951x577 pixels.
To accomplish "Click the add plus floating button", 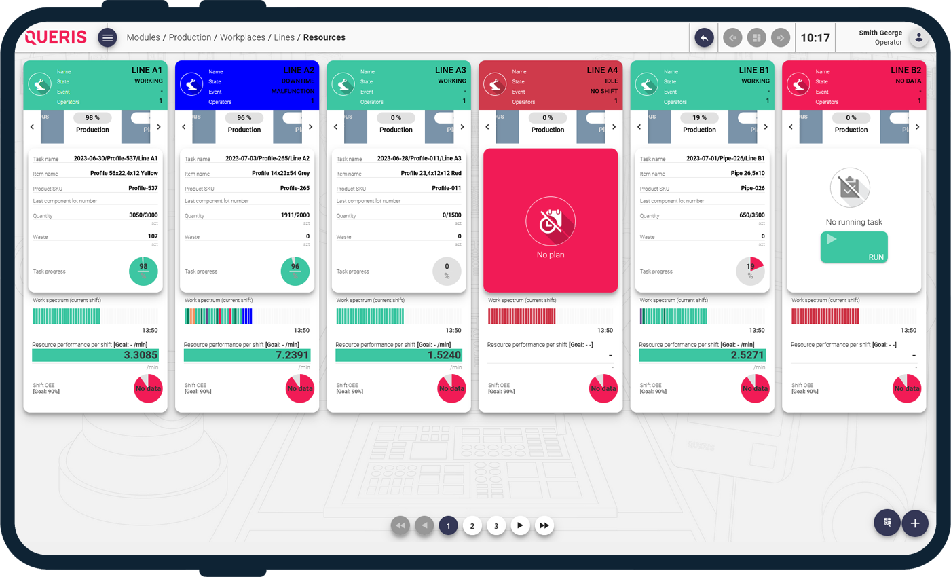I will point(914,523).
